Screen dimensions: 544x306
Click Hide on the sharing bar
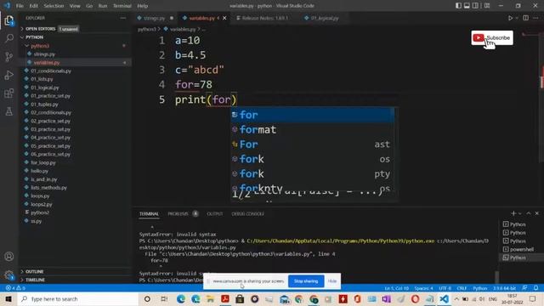click(332, 281)
